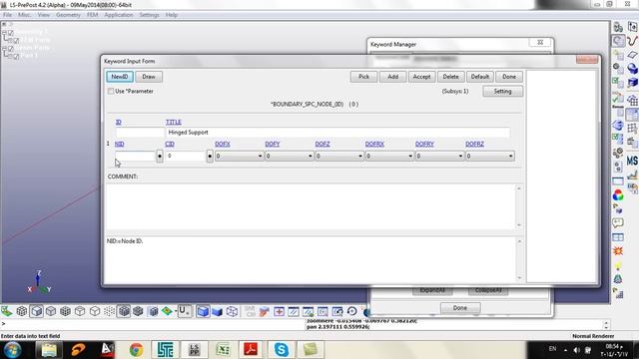Click the dotted points render icon
This screenshot has width=639, height=359.
pyautogui.click(x=109, y=311)
